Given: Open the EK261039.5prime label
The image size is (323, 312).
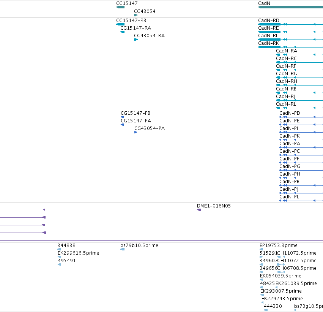Looking at the screenshot, I should point(296,284).
